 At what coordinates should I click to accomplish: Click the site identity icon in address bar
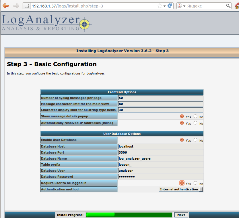pos(27,6)
